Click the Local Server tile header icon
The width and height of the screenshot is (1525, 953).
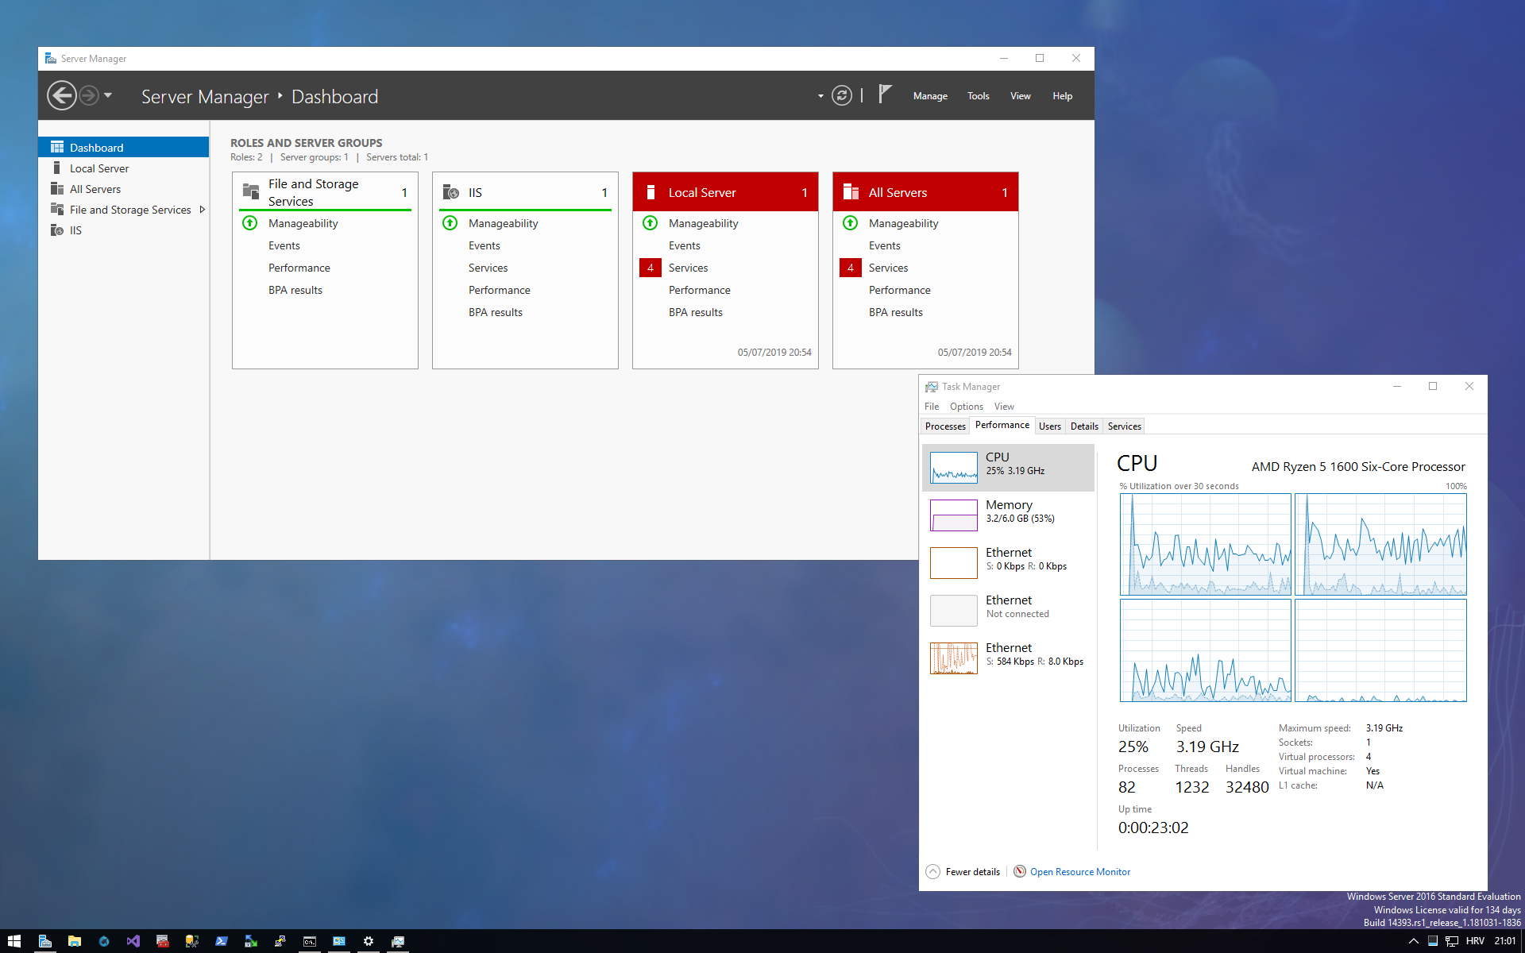coord(651,192)
